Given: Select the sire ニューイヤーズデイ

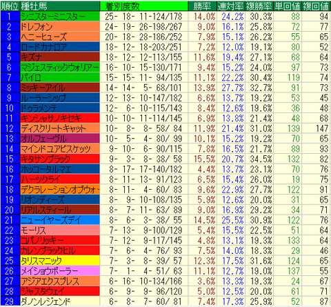Looking at the screenshot, I should 60,220.
